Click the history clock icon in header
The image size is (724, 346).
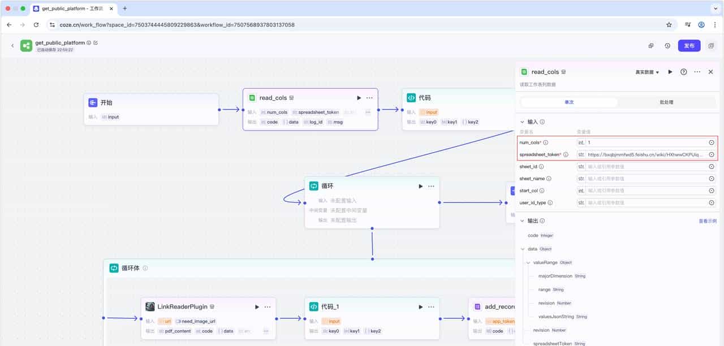(x=667, y=46)
